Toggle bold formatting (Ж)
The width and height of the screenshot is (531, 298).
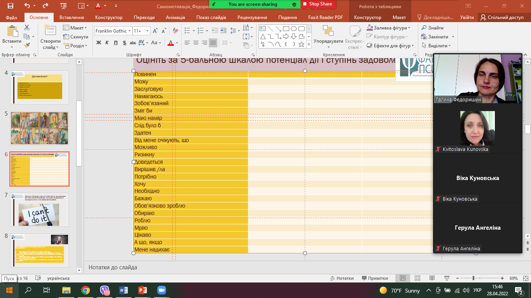point(99,43)
